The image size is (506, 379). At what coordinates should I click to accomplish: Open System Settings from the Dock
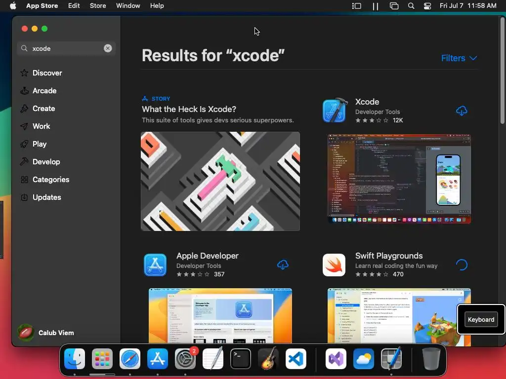click(185, 359)
